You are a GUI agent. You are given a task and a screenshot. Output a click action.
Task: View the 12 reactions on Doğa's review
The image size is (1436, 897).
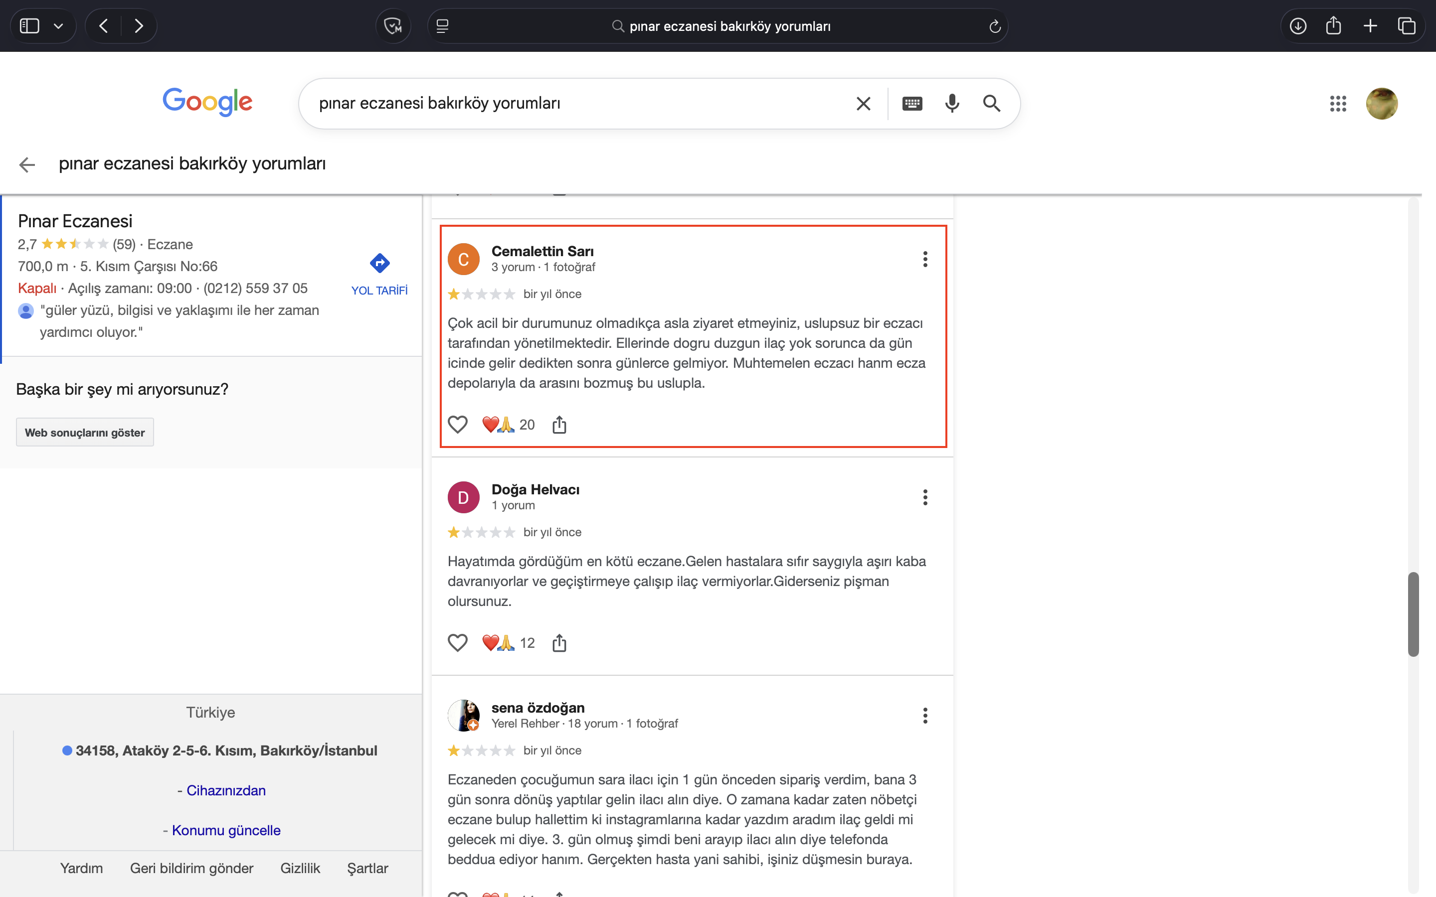[509, 643]
